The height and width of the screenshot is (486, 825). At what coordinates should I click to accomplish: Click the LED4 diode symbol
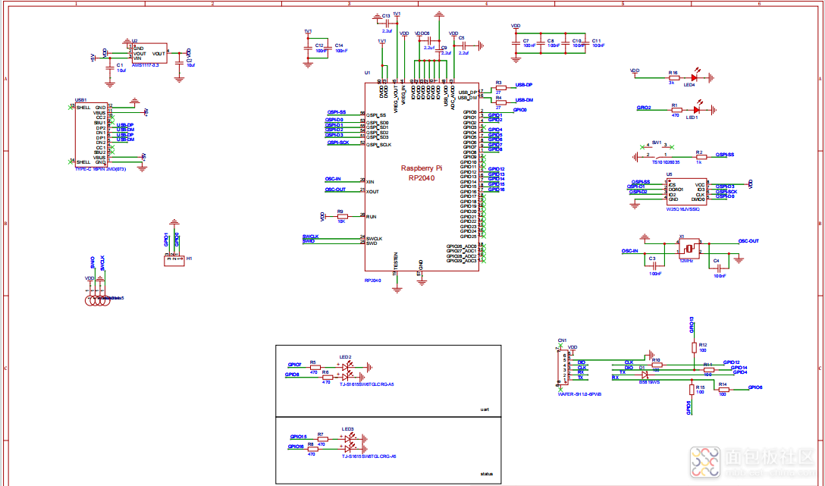pyautogui.click(x=694, y=77)
